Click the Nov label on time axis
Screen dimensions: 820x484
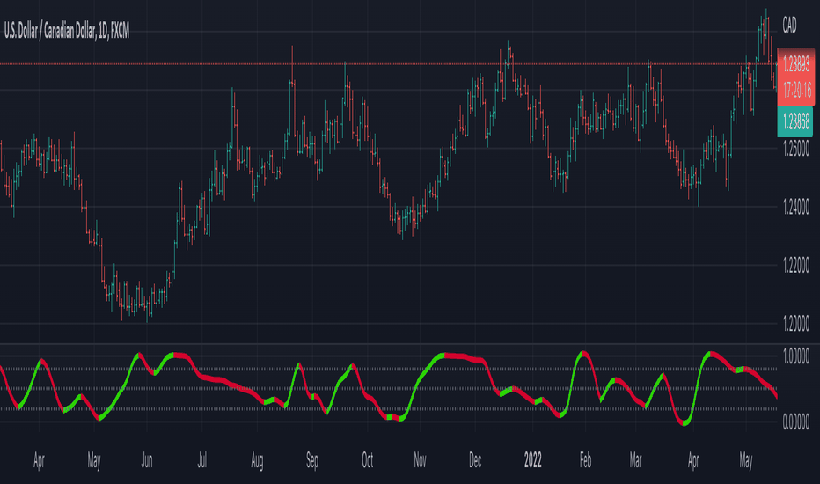(420, 460)
